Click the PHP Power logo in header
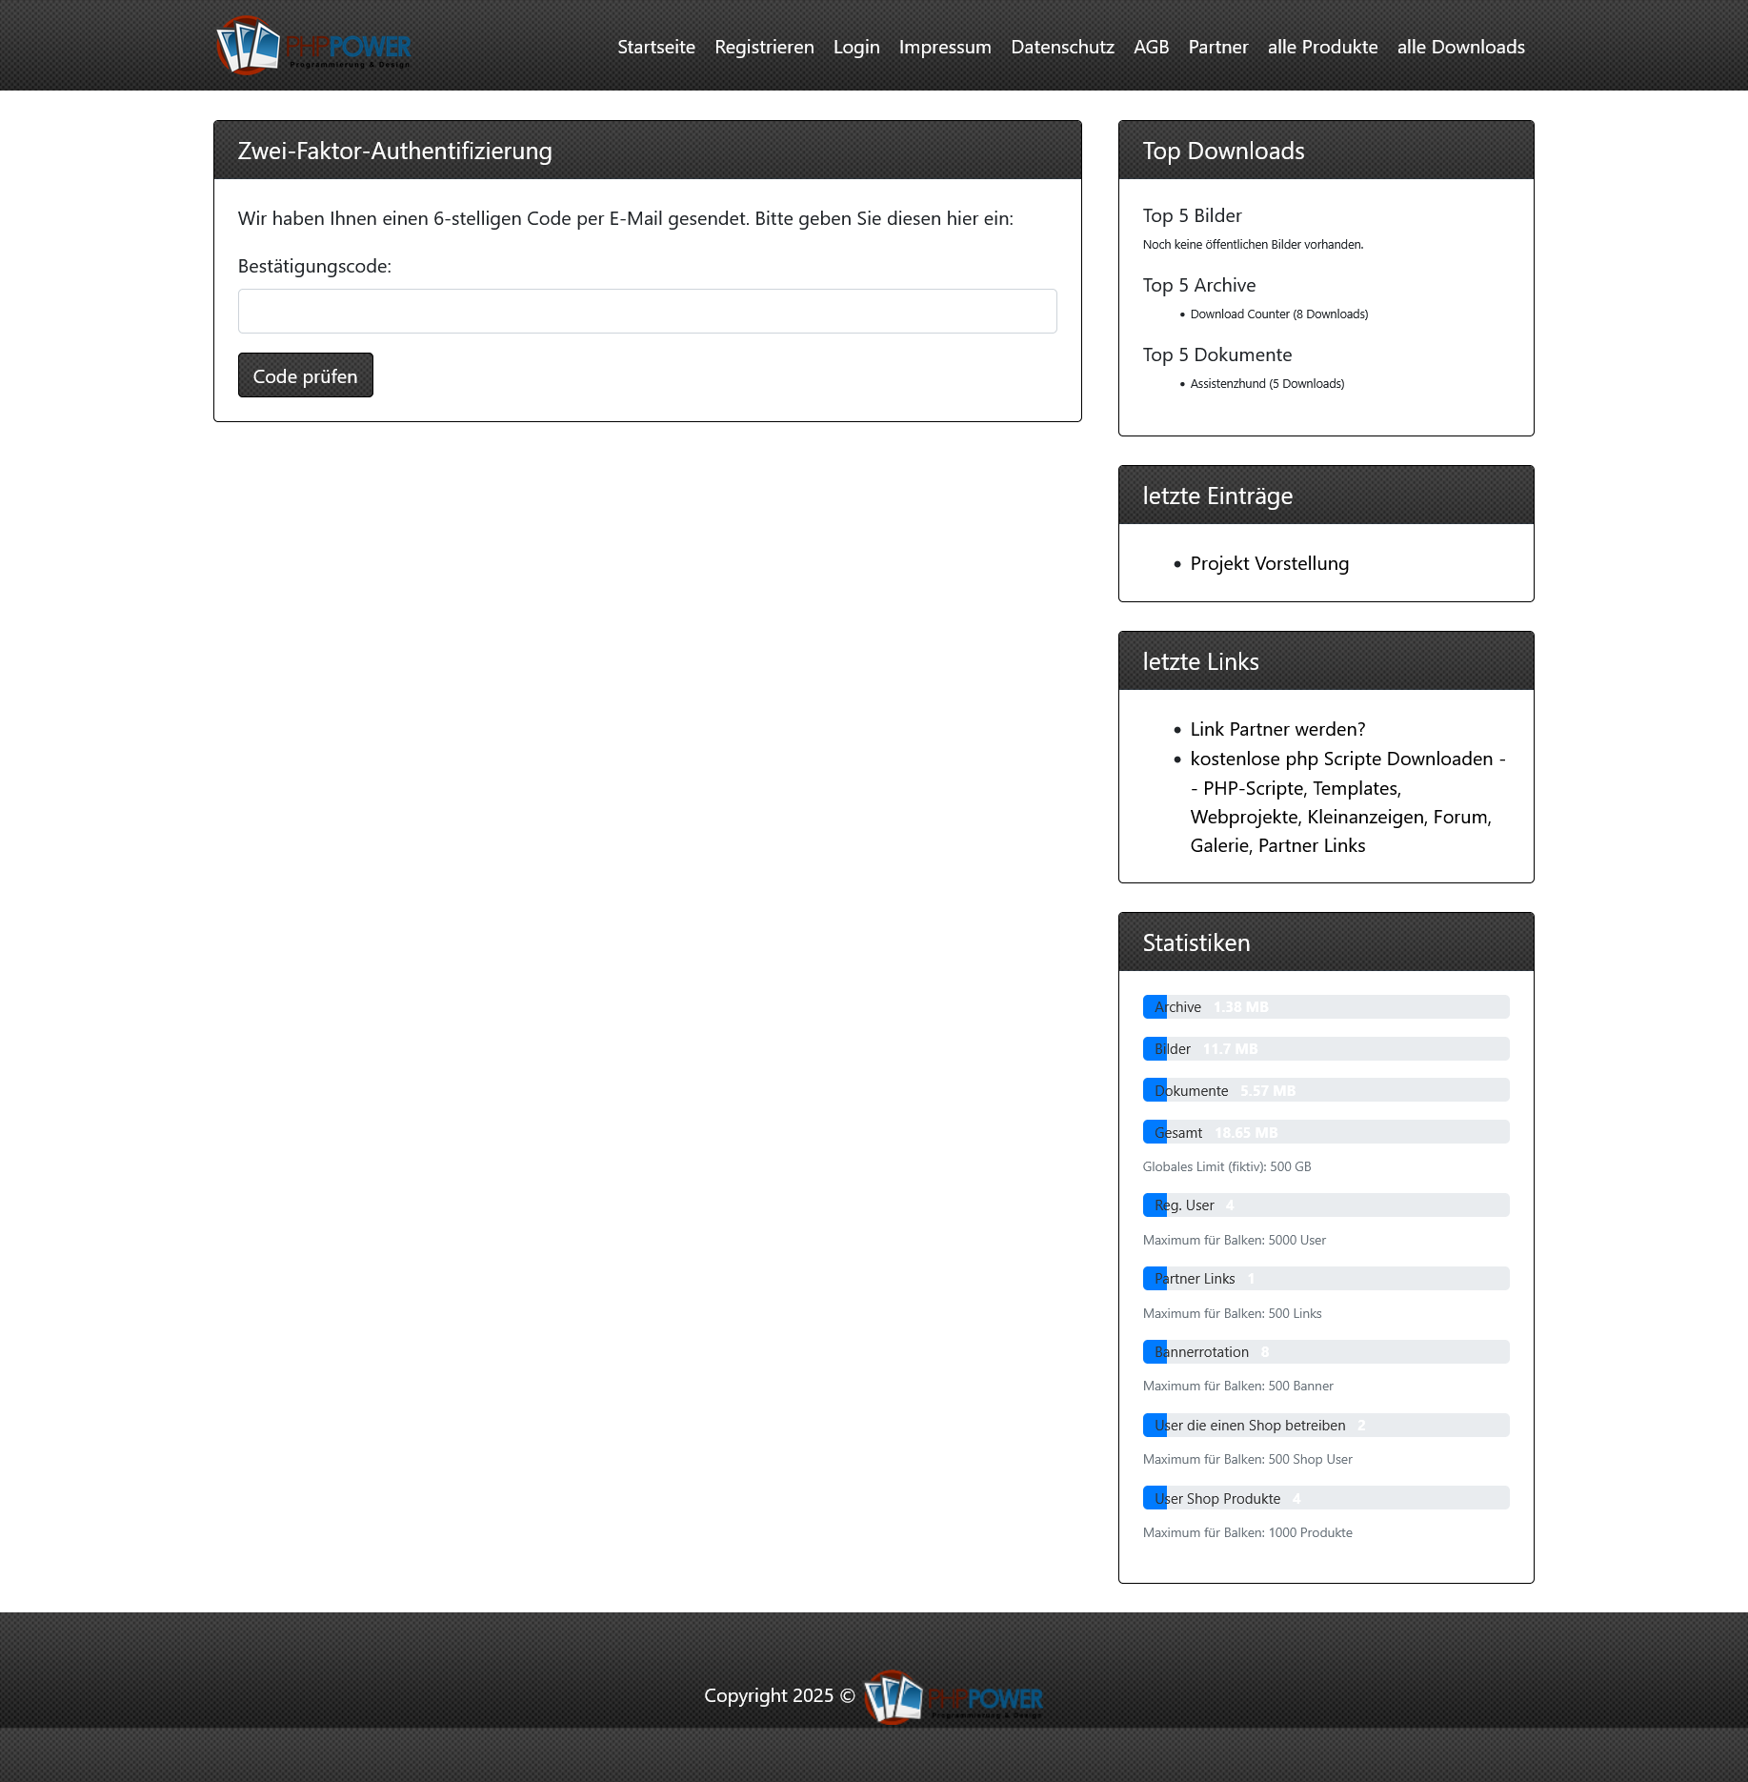1748x1782 pixels. (x=312, y=46)
